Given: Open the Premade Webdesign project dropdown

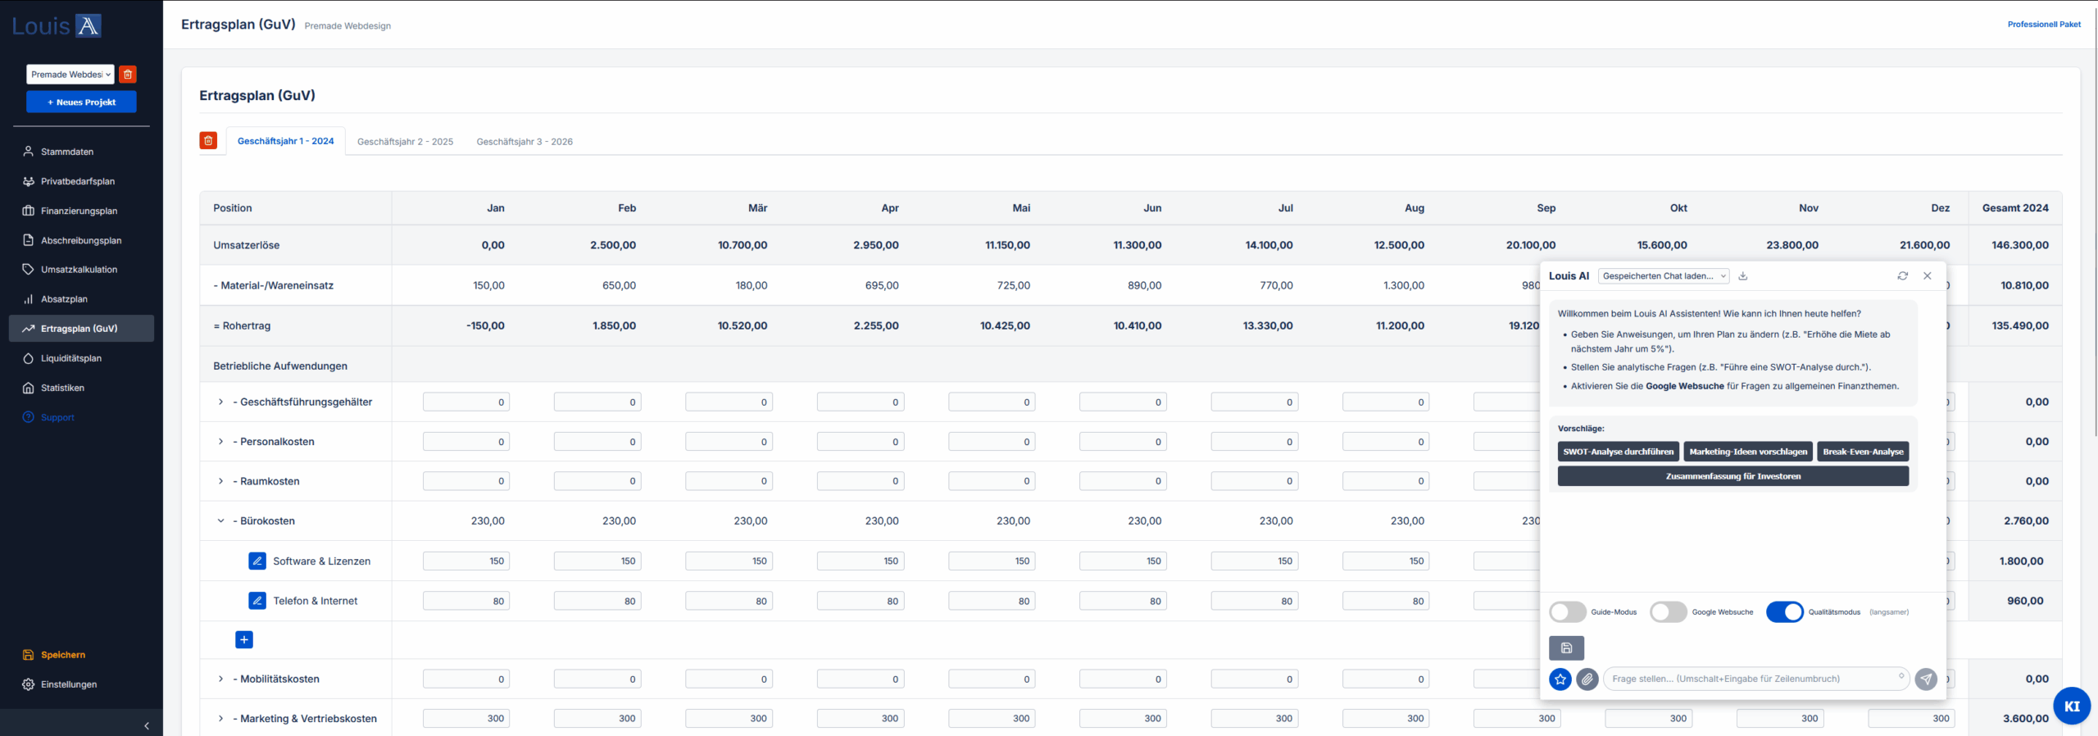Looking at the screenshot, I should pos(70,75).
